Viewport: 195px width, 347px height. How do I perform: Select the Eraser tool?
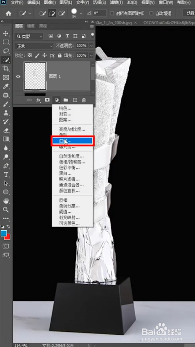point(6,130)
